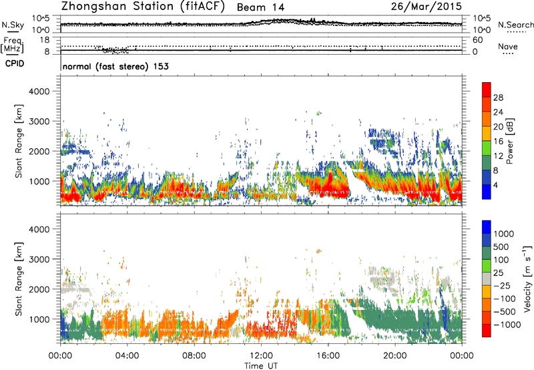Screen dimensions: 534x370
Task: Click the 'Nave' legend label
Action: pos(508,46)
